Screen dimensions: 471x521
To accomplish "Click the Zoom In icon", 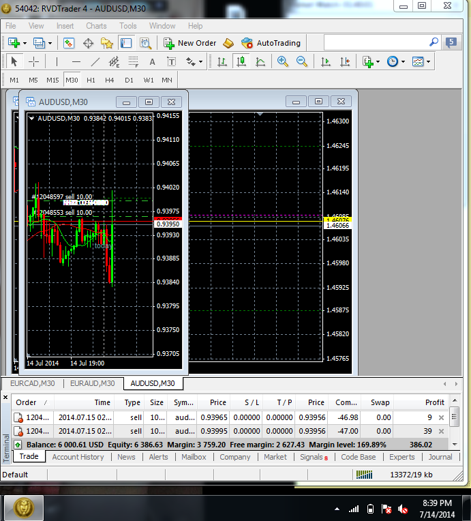I will (282, 62).
